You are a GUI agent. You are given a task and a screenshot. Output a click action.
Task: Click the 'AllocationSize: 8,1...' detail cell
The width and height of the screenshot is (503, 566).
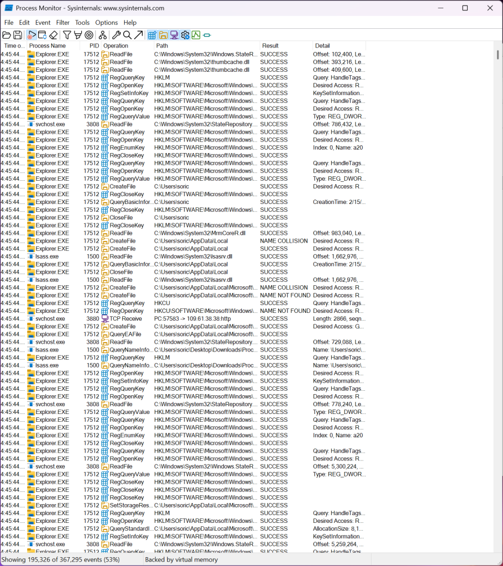coord(338,528)
